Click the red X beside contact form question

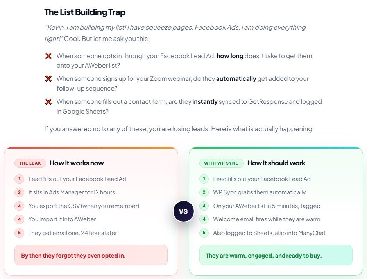(x=48, y=101)
